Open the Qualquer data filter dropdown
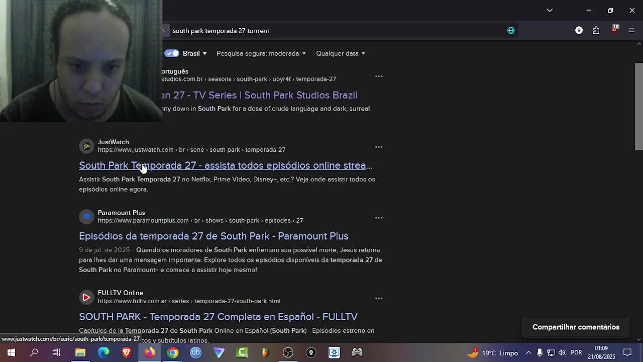The image size is (643, 362). click(341, 53)
